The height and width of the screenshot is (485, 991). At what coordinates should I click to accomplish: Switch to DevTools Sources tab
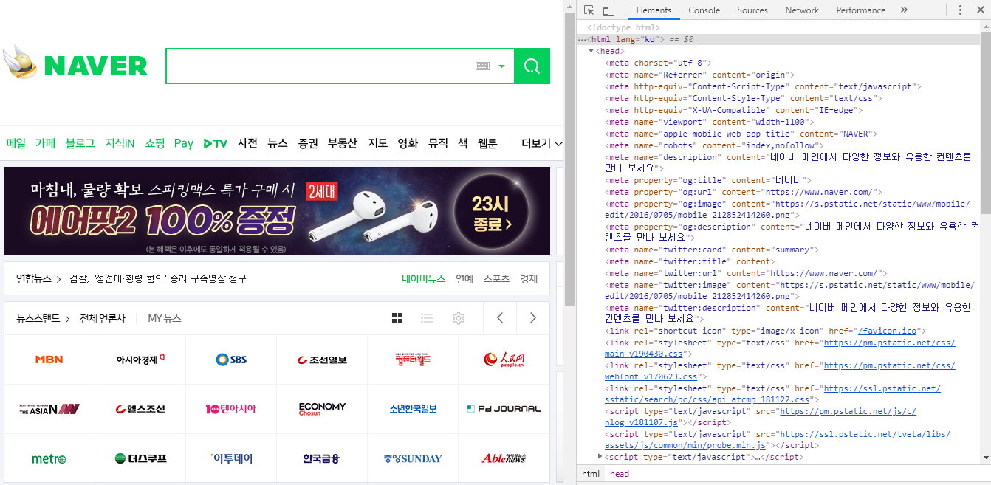pos(752,10)
